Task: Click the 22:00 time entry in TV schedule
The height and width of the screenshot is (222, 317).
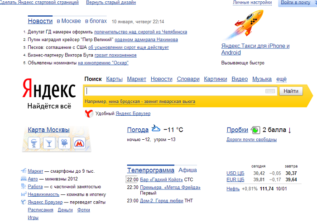Action: [x=132, y=179]
